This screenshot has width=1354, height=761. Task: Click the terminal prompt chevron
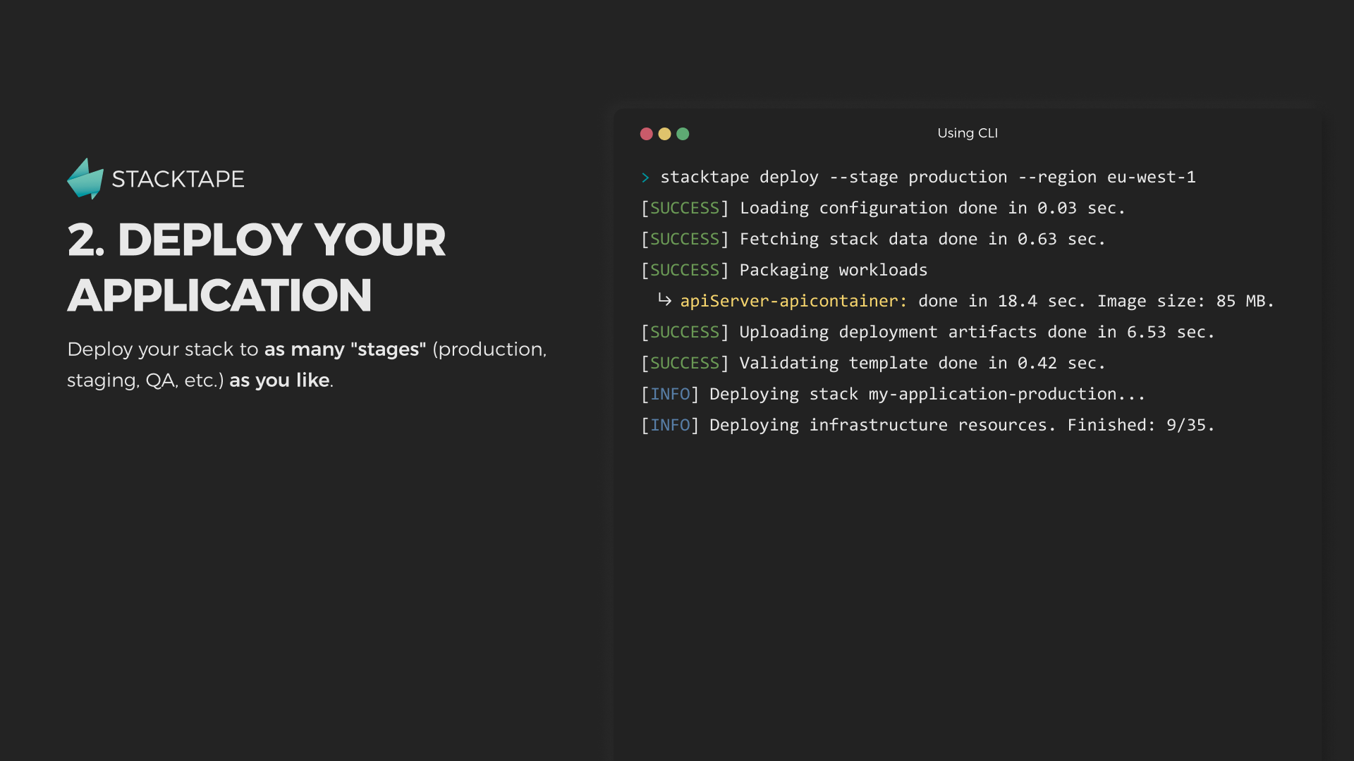tap(645, 178)
